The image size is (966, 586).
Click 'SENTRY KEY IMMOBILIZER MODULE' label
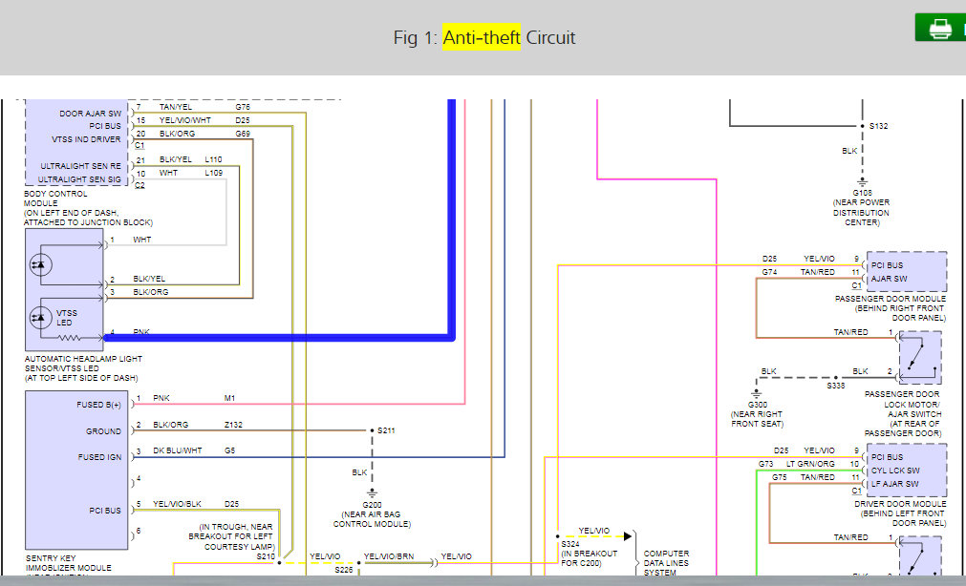[69, 562]
